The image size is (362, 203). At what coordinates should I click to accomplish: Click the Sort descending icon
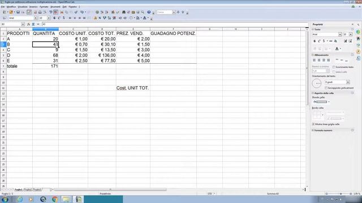pyautogui.click(x=106, y=12)
